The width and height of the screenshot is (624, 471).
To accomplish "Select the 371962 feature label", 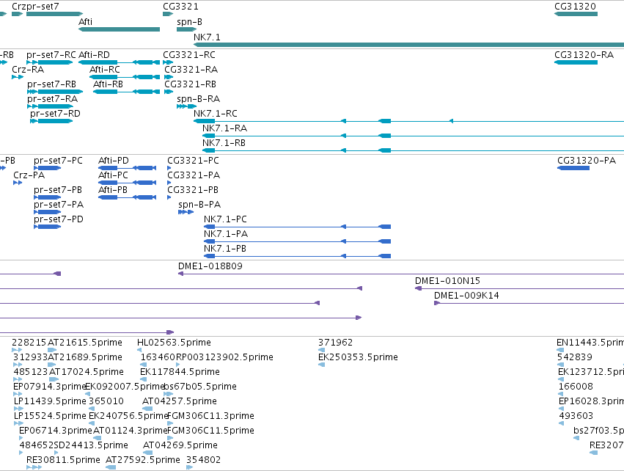I will [335, 343].
